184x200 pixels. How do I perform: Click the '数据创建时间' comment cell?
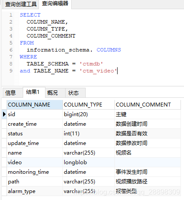[148, 124]
